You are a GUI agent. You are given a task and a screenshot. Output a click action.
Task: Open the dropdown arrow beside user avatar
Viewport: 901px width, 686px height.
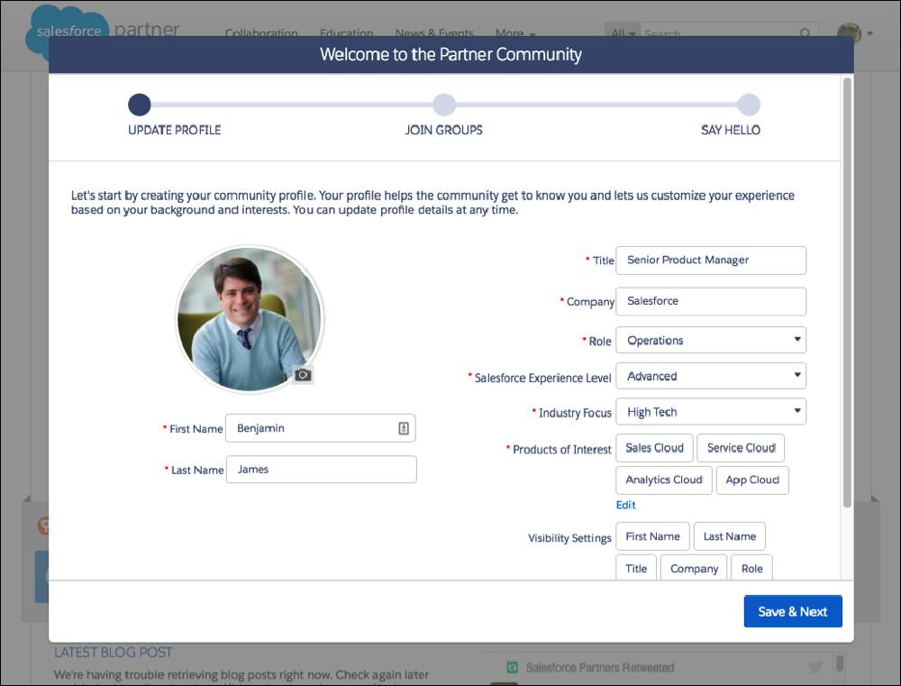tap(870, 33)
